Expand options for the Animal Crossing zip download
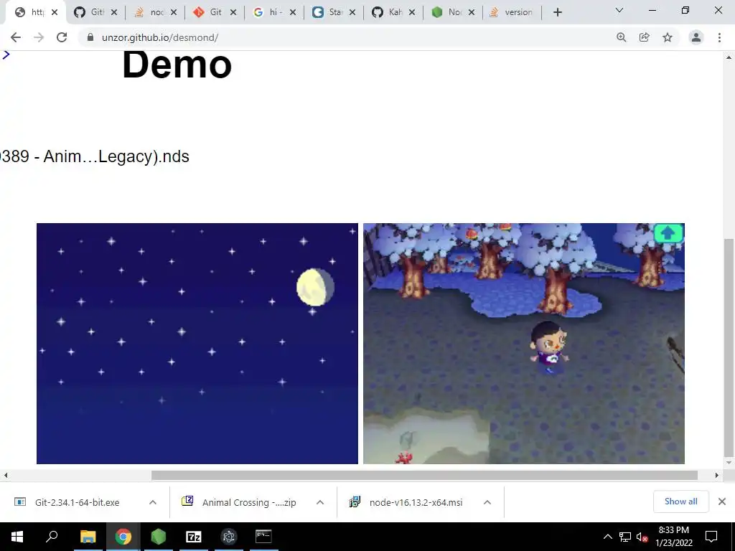Viewport: 735px width, 551px height. click(x=320, y=502)
